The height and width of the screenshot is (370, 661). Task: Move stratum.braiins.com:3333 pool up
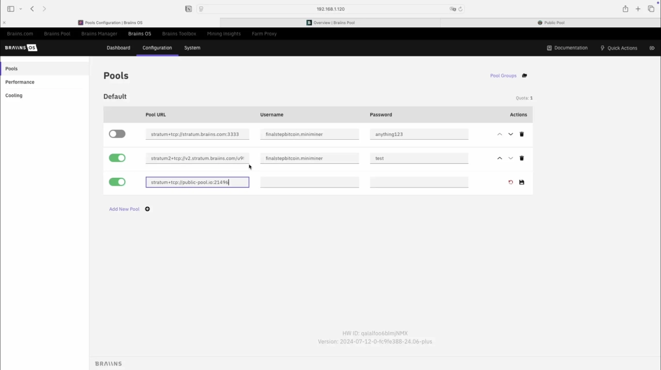pos(499,134)
